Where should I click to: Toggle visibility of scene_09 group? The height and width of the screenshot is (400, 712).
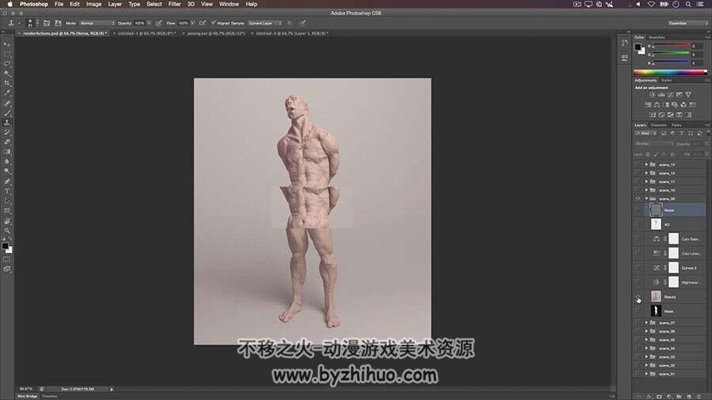[638, 198]
